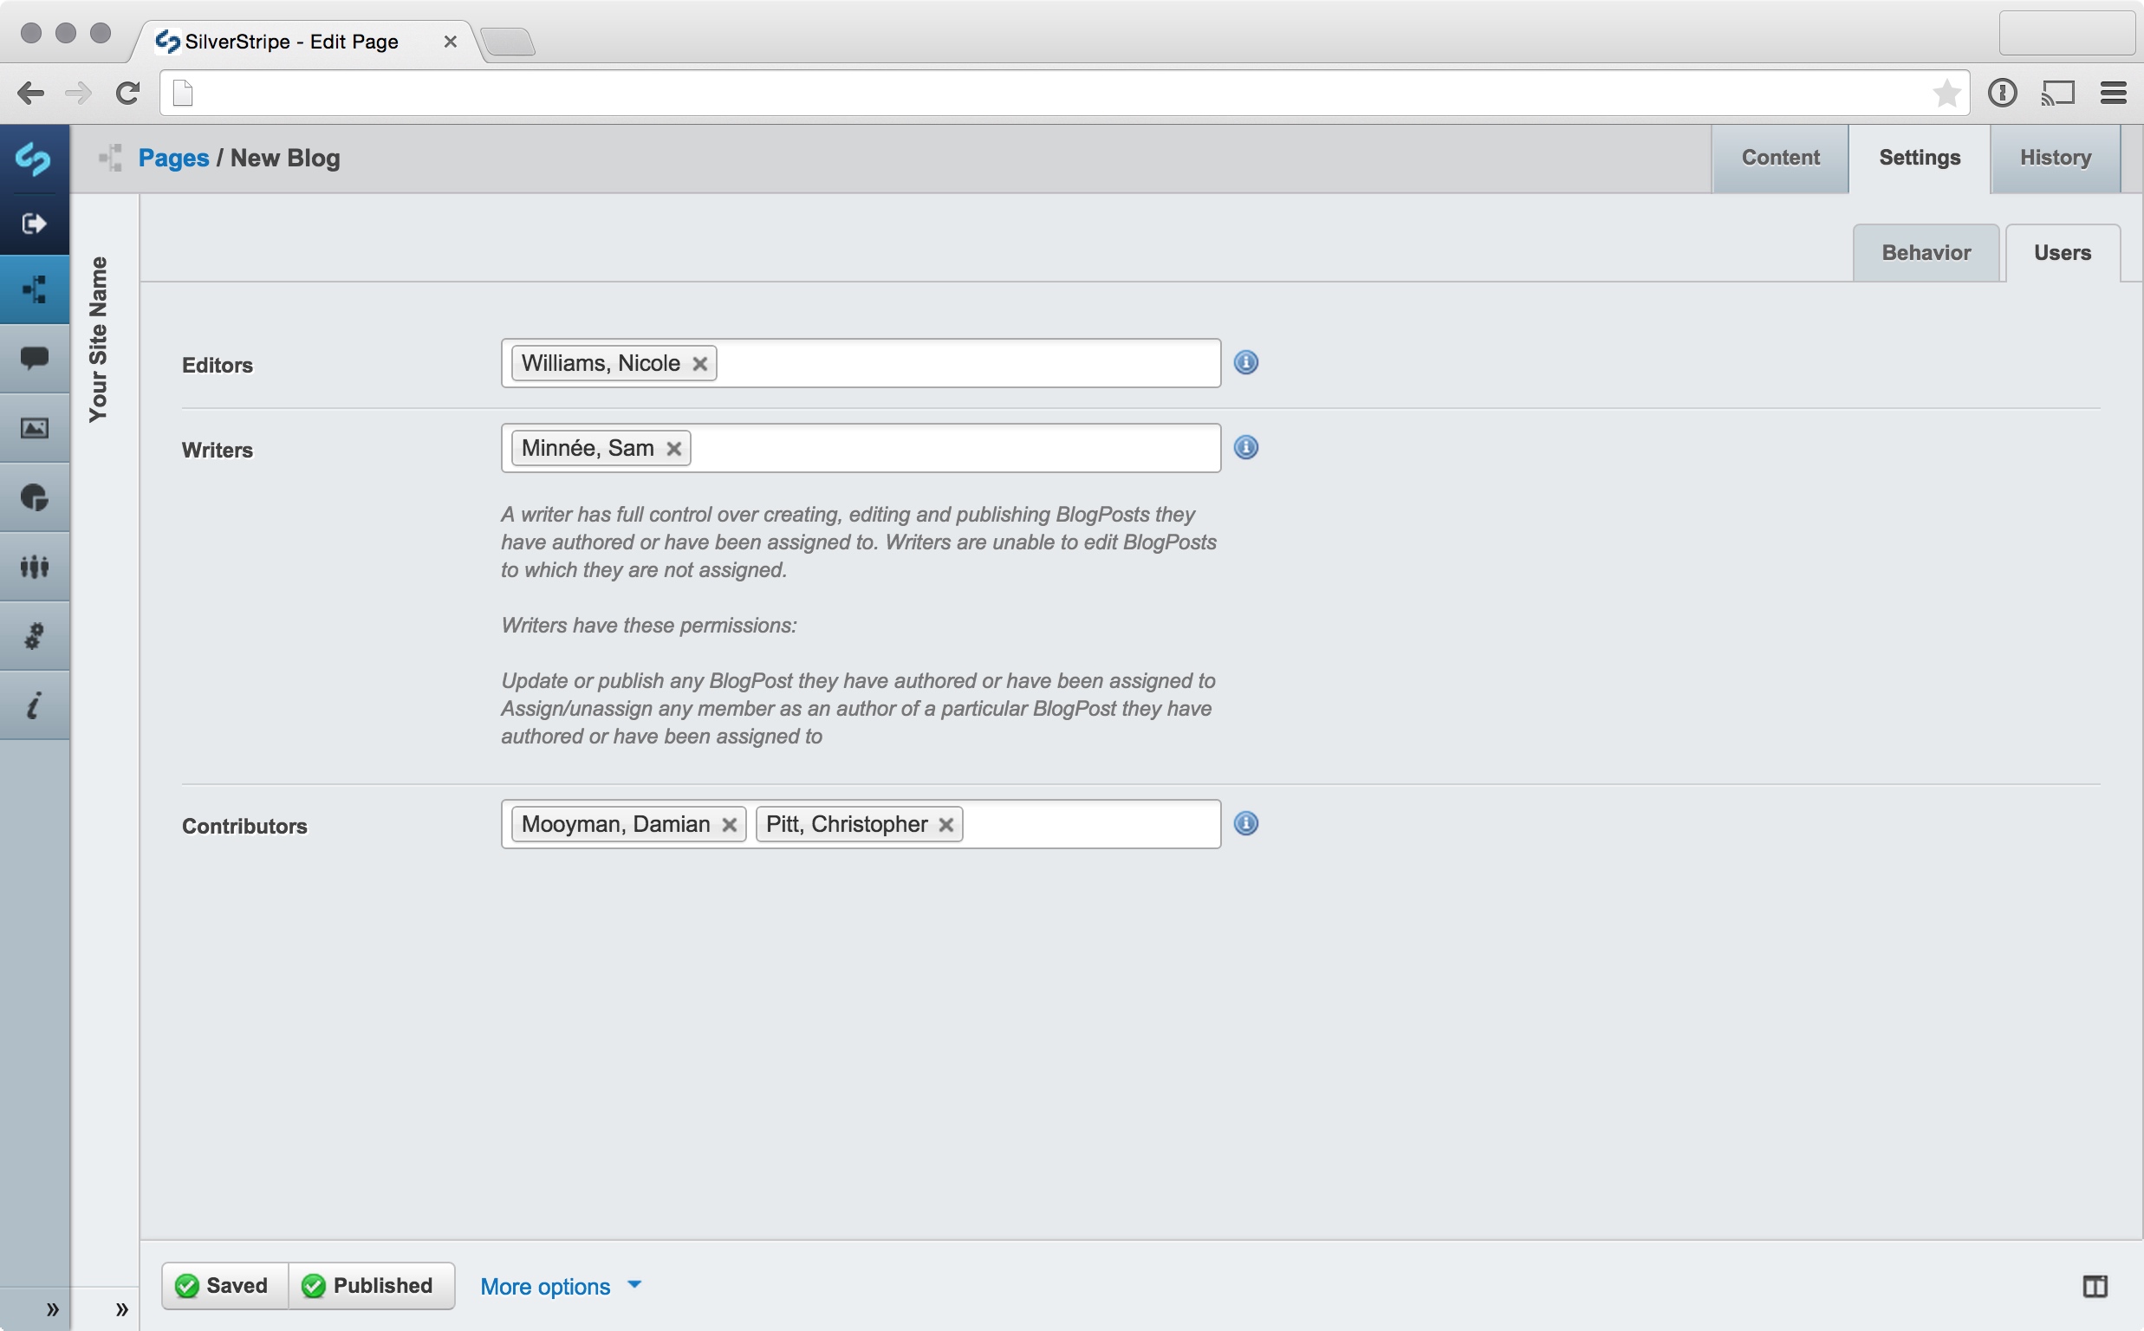This screenshot has width=2144, height=1331.
Task: View info tooltip next to the Writers field
Action: point(1246,447)
